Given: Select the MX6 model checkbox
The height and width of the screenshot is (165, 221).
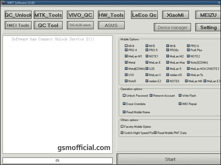Looking at the screenshot, I should coord(168,46).
